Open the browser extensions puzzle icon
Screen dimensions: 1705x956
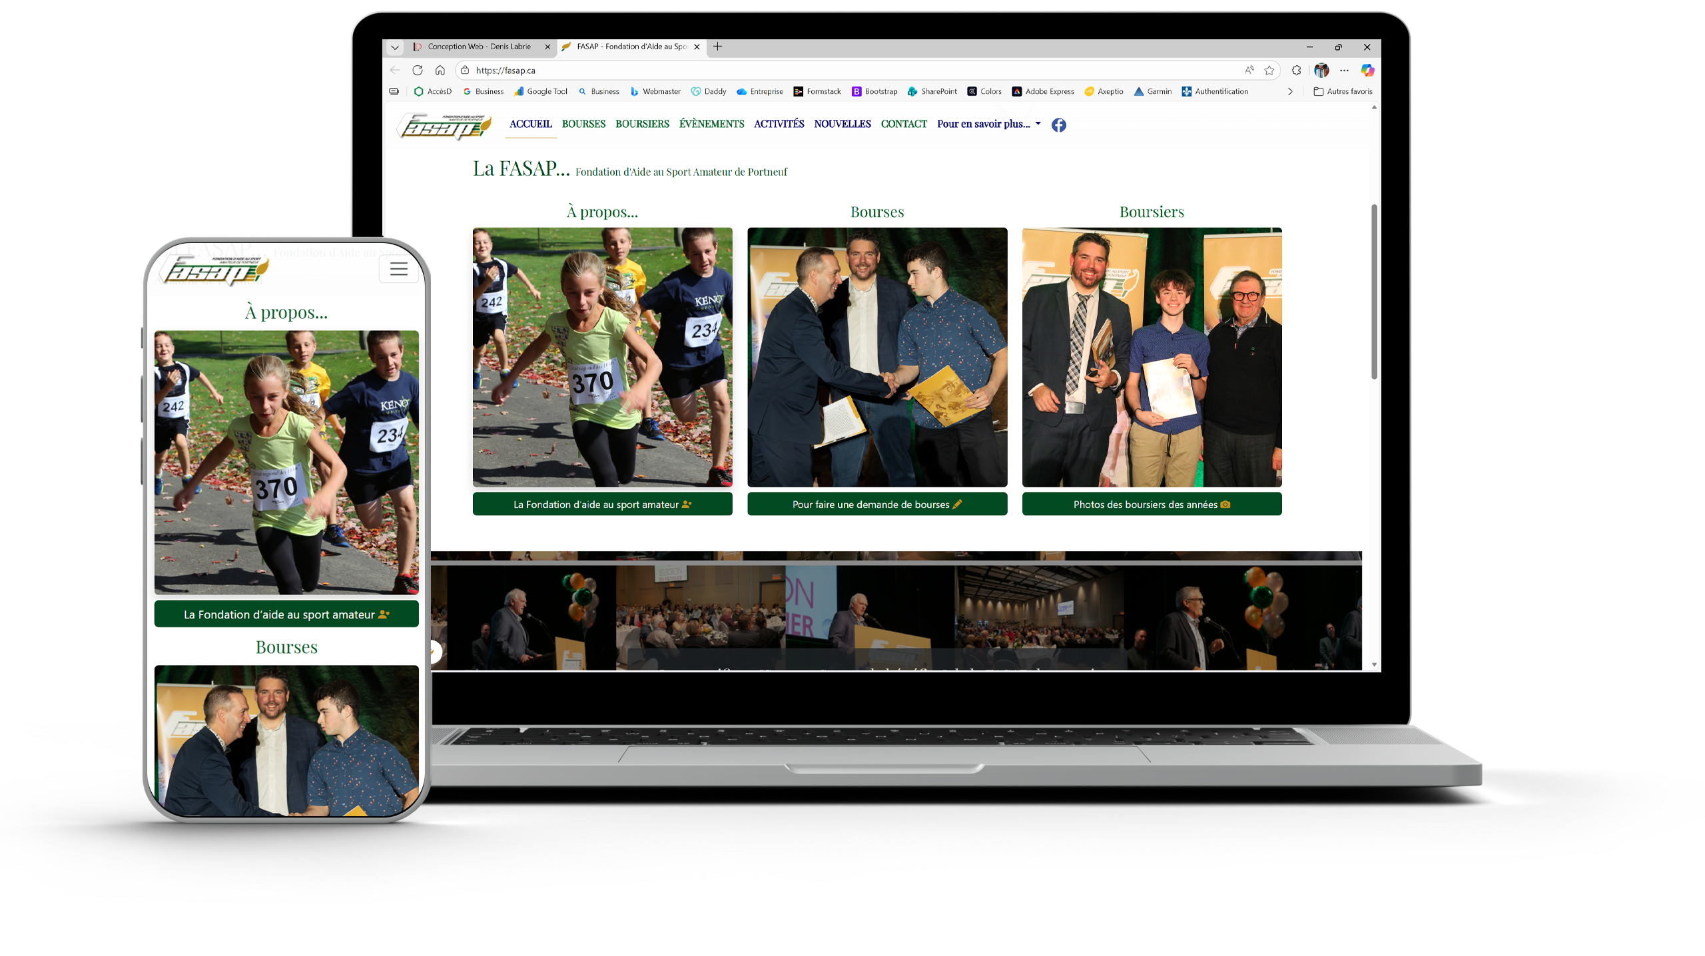pos(1296,70)
